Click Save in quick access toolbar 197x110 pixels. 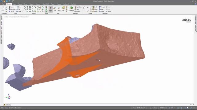[7, 1]
